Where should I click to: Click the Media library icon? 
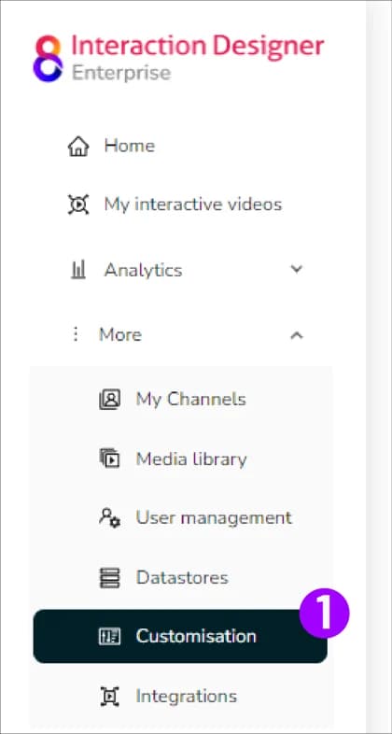click(110, 459)
